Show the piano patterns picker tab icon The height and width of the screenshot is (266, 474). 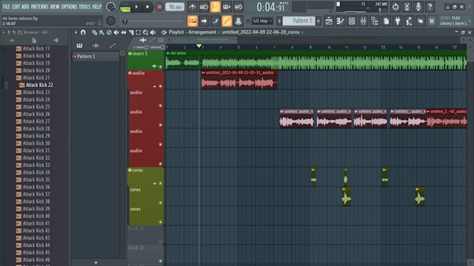tap(79, 45)
